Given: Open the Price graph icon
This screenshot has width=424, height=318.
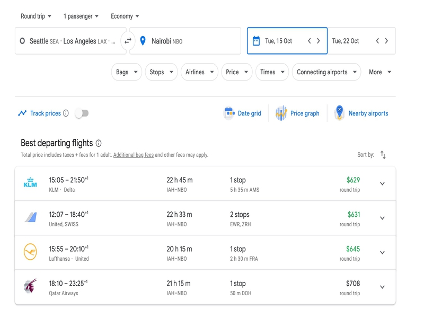Looking at the screenshot, I should click(281, 113).
